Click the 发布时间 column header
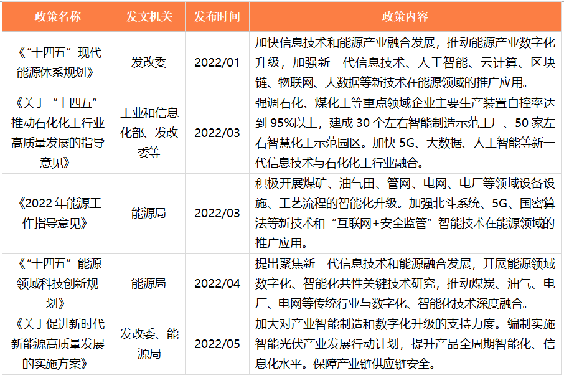 [x=217, y=17]
